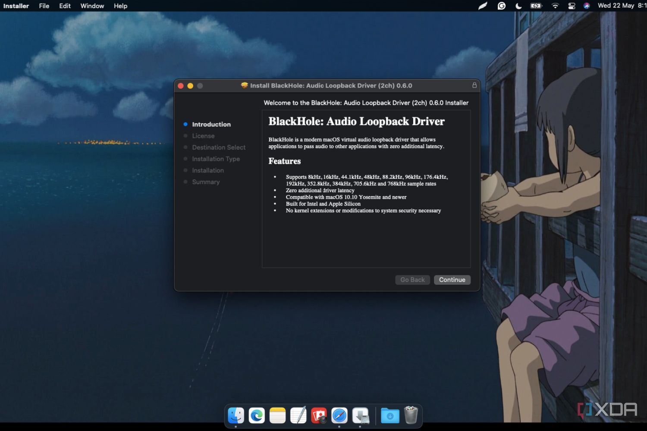The height and width of the screenshot is (431, 647).
Task: Open the Installer application menu
Action: tap(16, 6)
